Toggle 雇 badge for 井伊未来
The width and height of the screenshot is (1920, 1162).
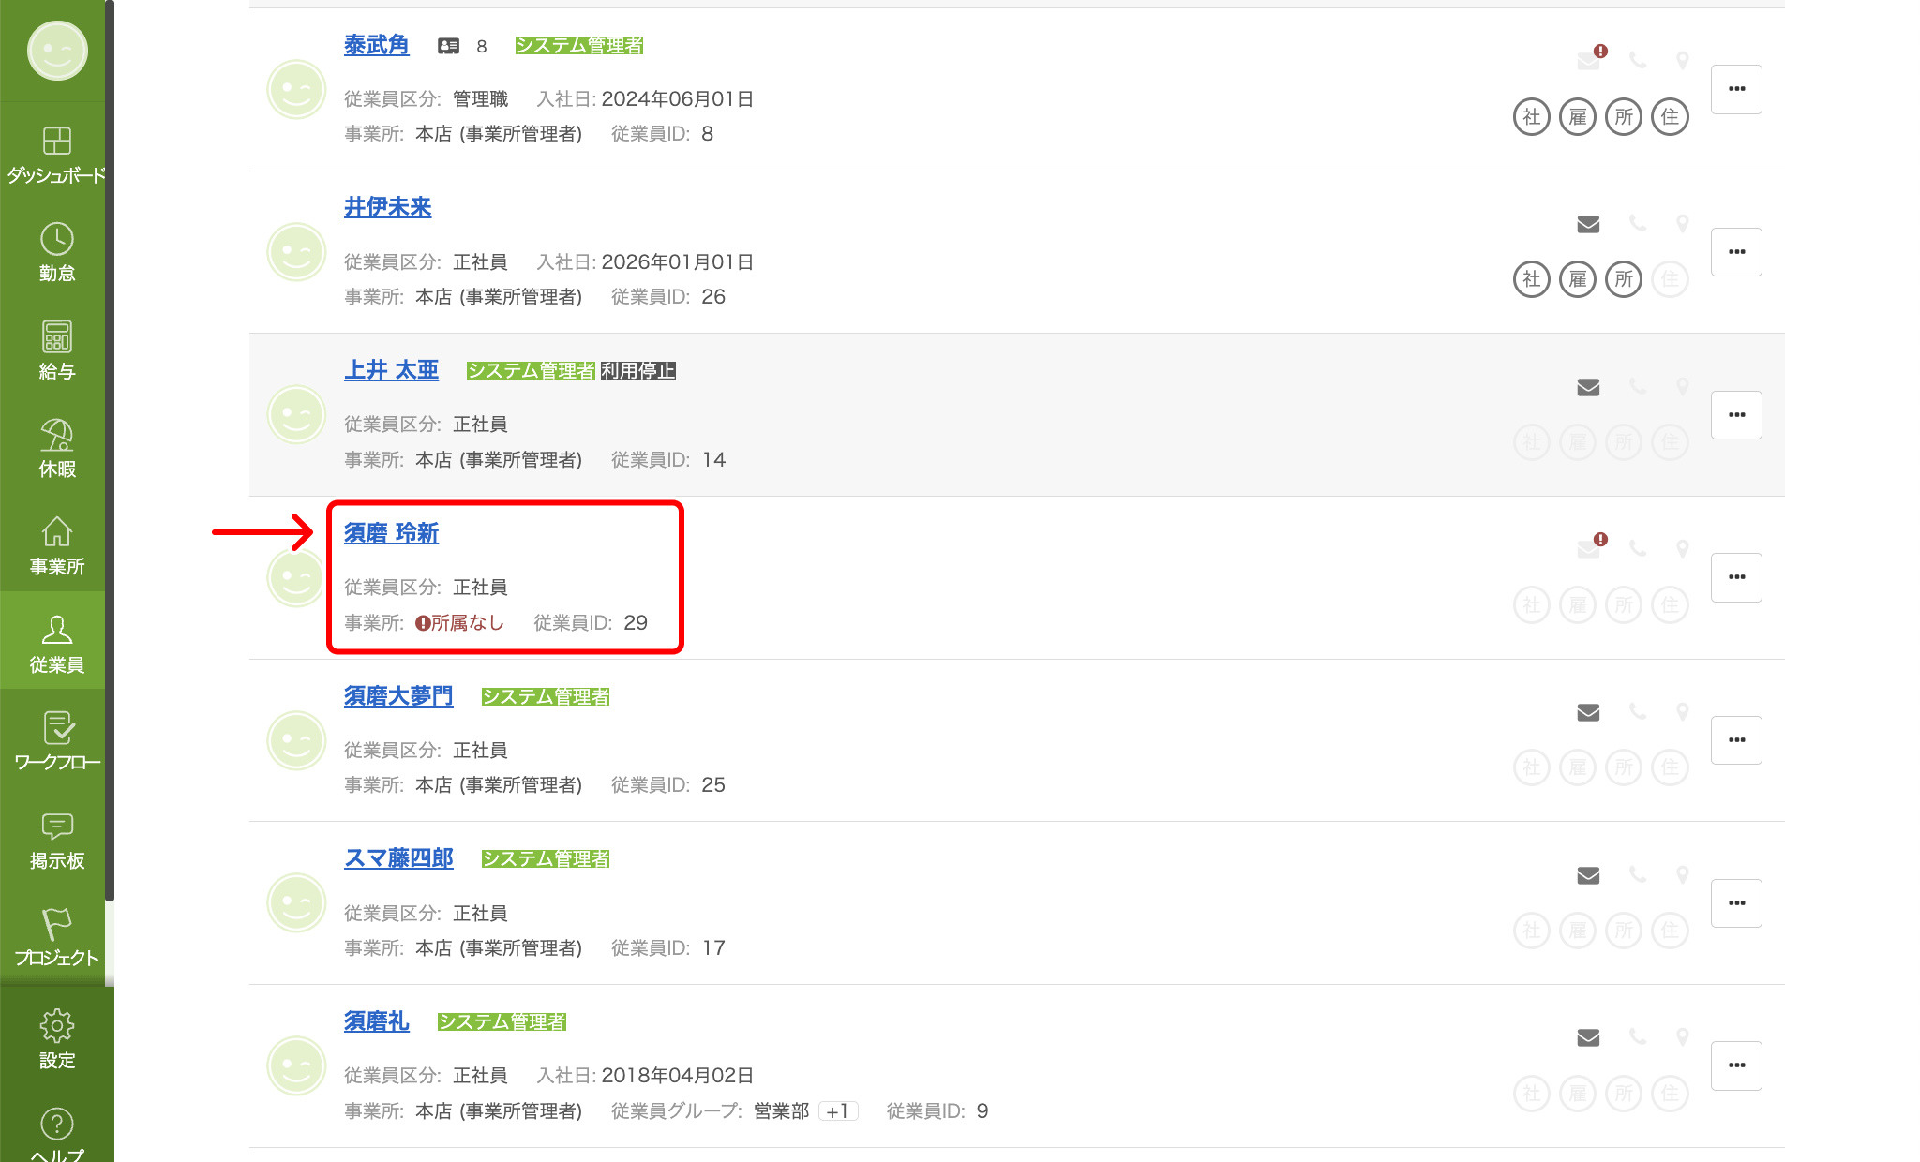[x=1577, y=279]
